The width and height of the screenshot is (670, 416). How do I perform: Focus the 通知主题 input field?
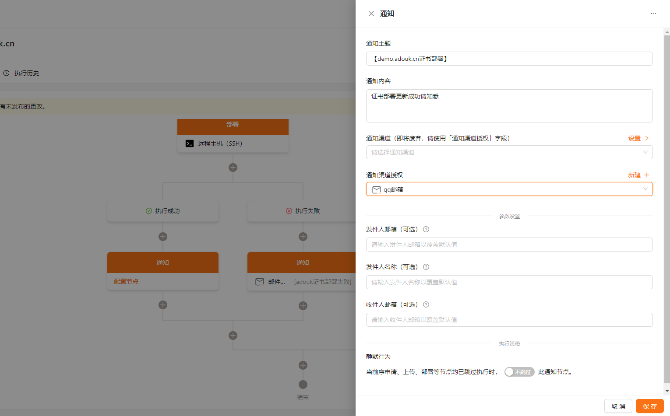click(509, 59)
